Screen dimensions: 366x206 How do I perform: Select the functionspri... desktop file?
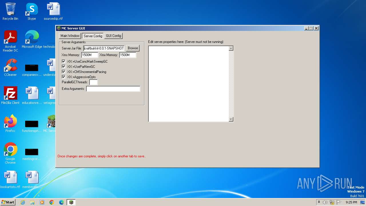click(32, 125)
